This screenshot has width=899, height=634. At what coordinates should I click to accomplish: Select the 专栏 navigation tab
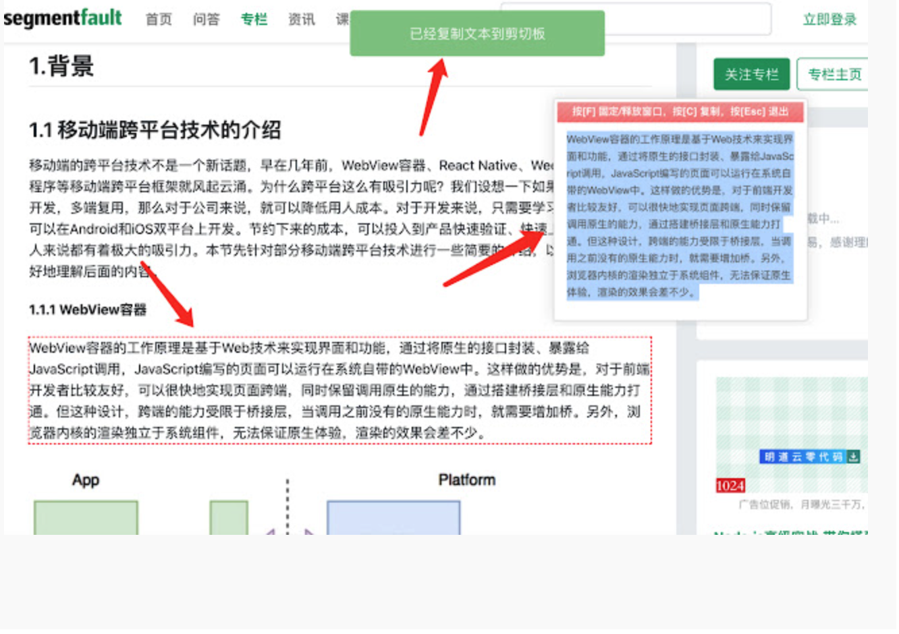254,20
